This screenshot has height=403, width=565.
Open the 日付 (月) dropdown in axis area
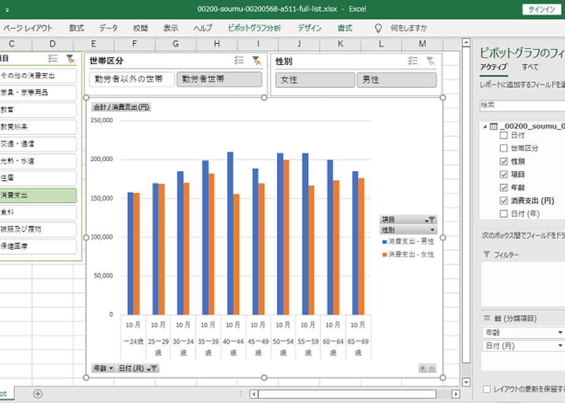560,346
